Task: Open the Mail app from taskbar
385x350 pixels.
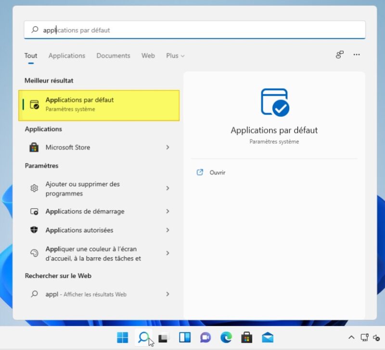Action: coord(268,337)
